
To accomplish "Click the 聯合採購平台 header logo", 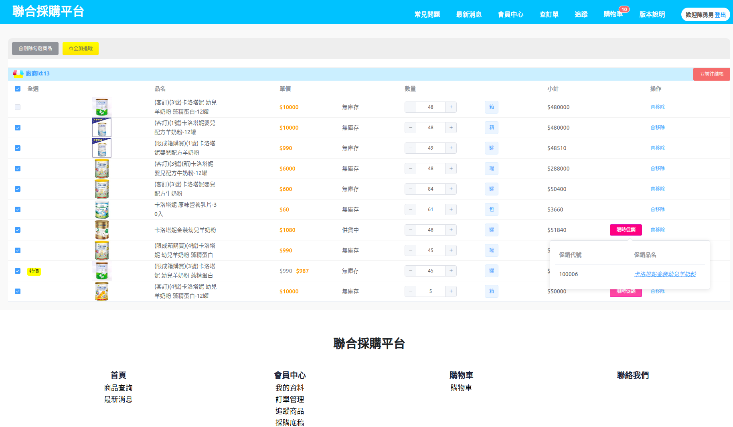I will click(48, 12).
